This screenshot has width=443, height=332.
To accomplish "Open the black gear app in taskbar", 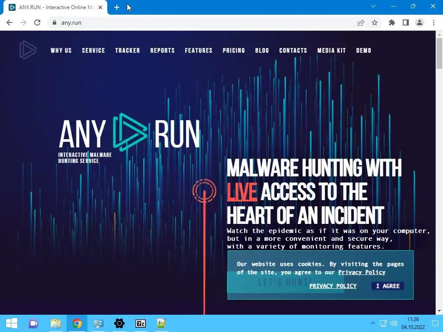I will point(119,323).
